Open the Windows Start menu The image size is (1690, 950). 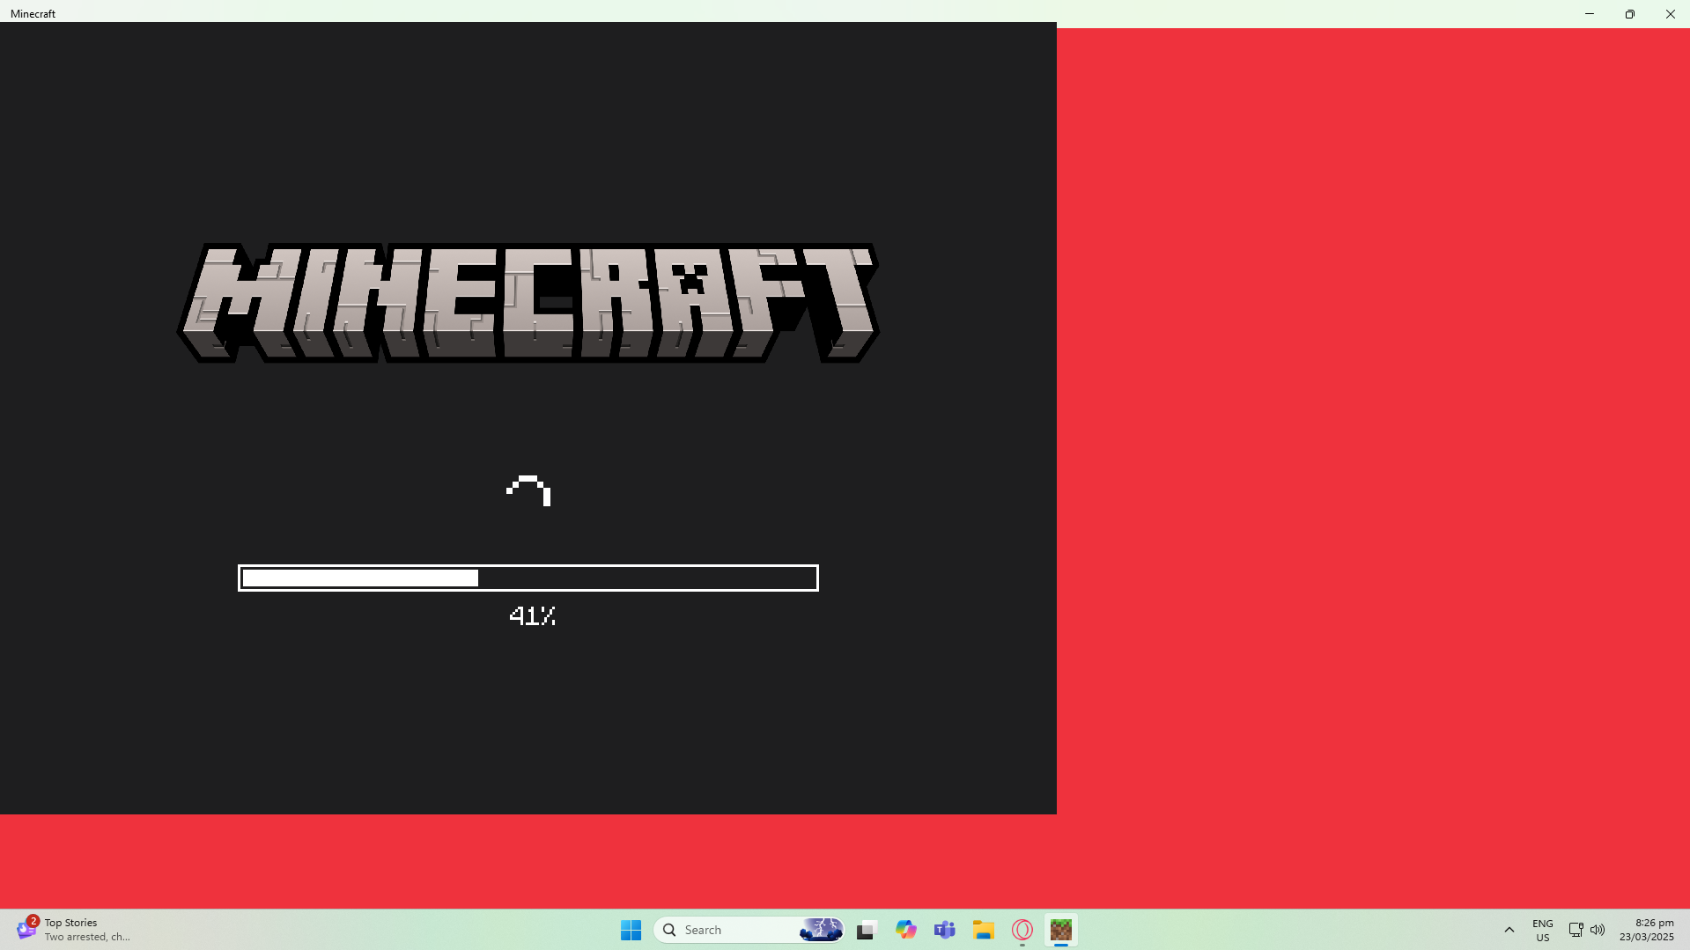coord(631,930)
